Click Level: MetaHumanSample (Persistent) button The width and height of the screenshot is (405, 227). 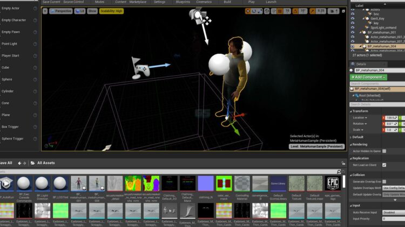point(316,146)
